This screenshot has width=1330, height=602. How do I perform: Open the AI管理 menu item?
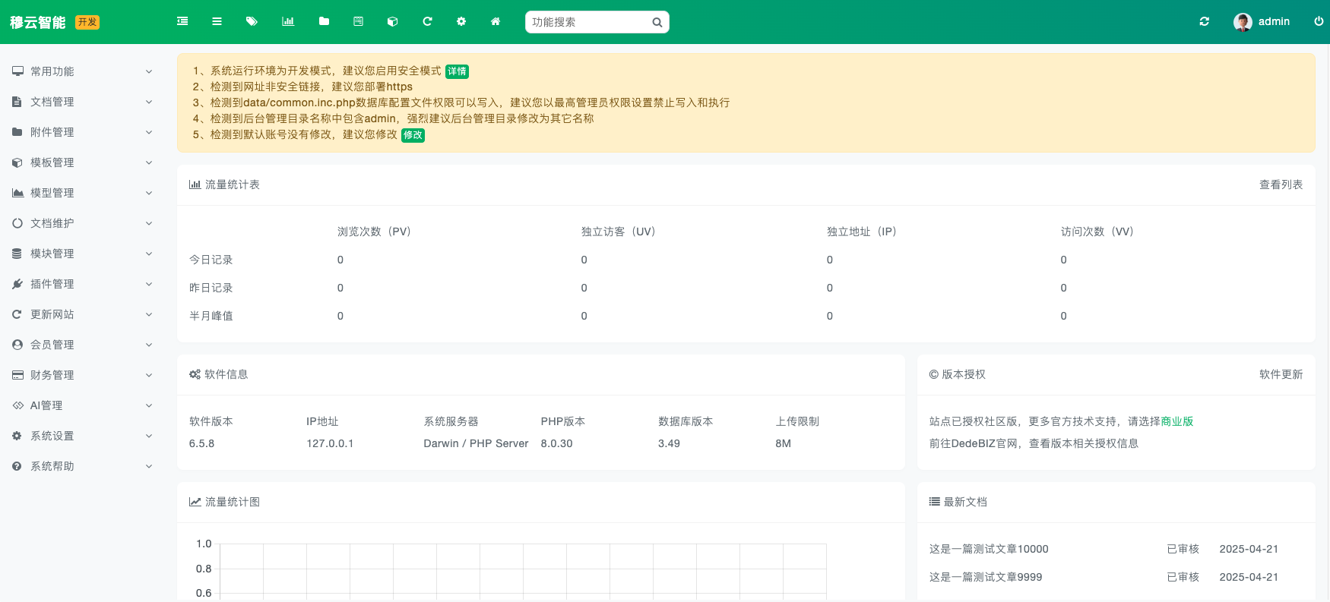click(82, 405)
